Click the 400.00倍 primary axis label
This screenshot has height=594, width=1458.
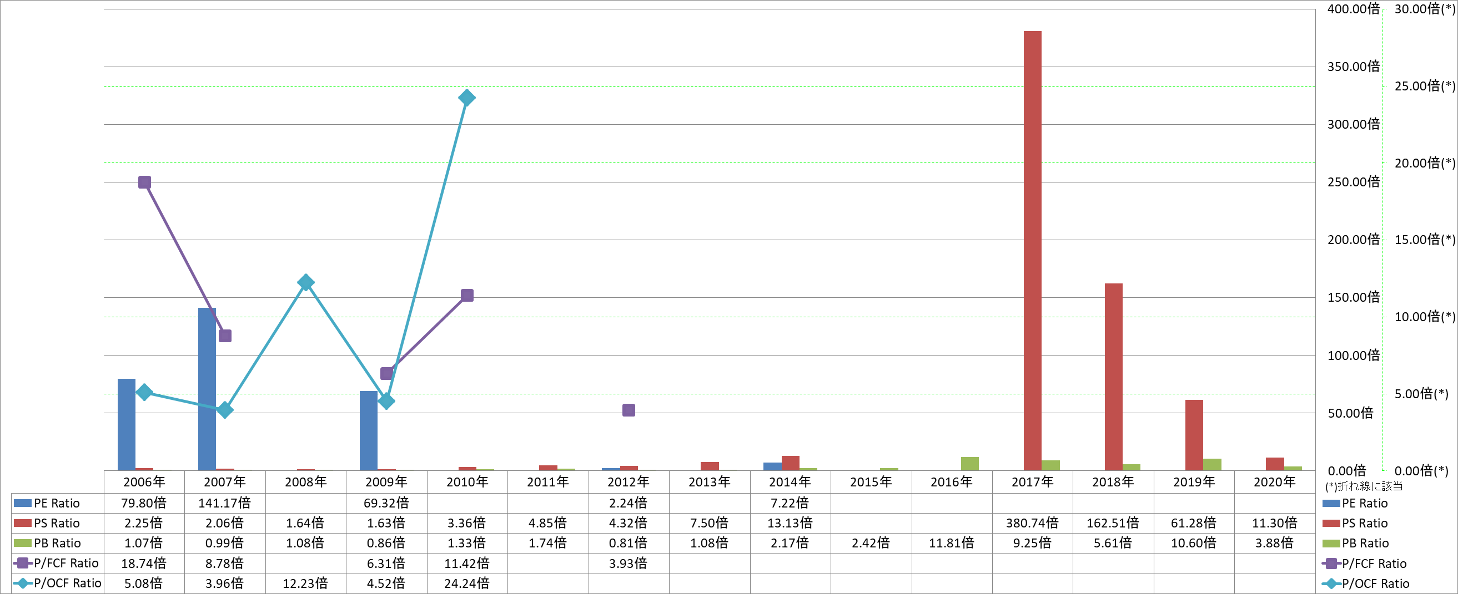point(1354,8)
